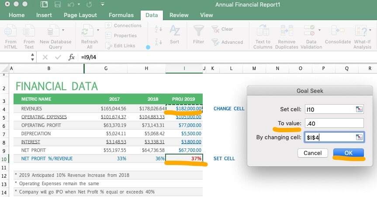
Task: Click the By changing cell range picker icon
Action: tap(359, 137)
